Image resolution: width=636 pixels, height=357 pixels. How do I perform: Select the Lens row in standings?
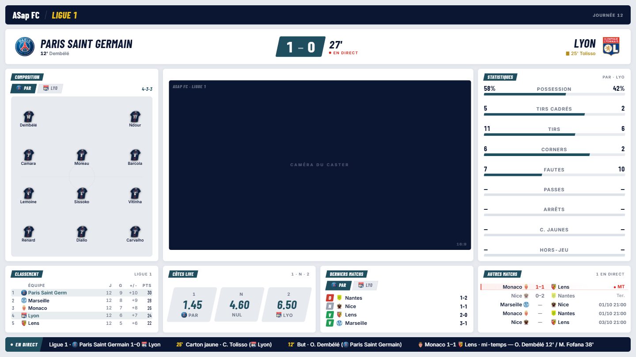tap(82, 323)
